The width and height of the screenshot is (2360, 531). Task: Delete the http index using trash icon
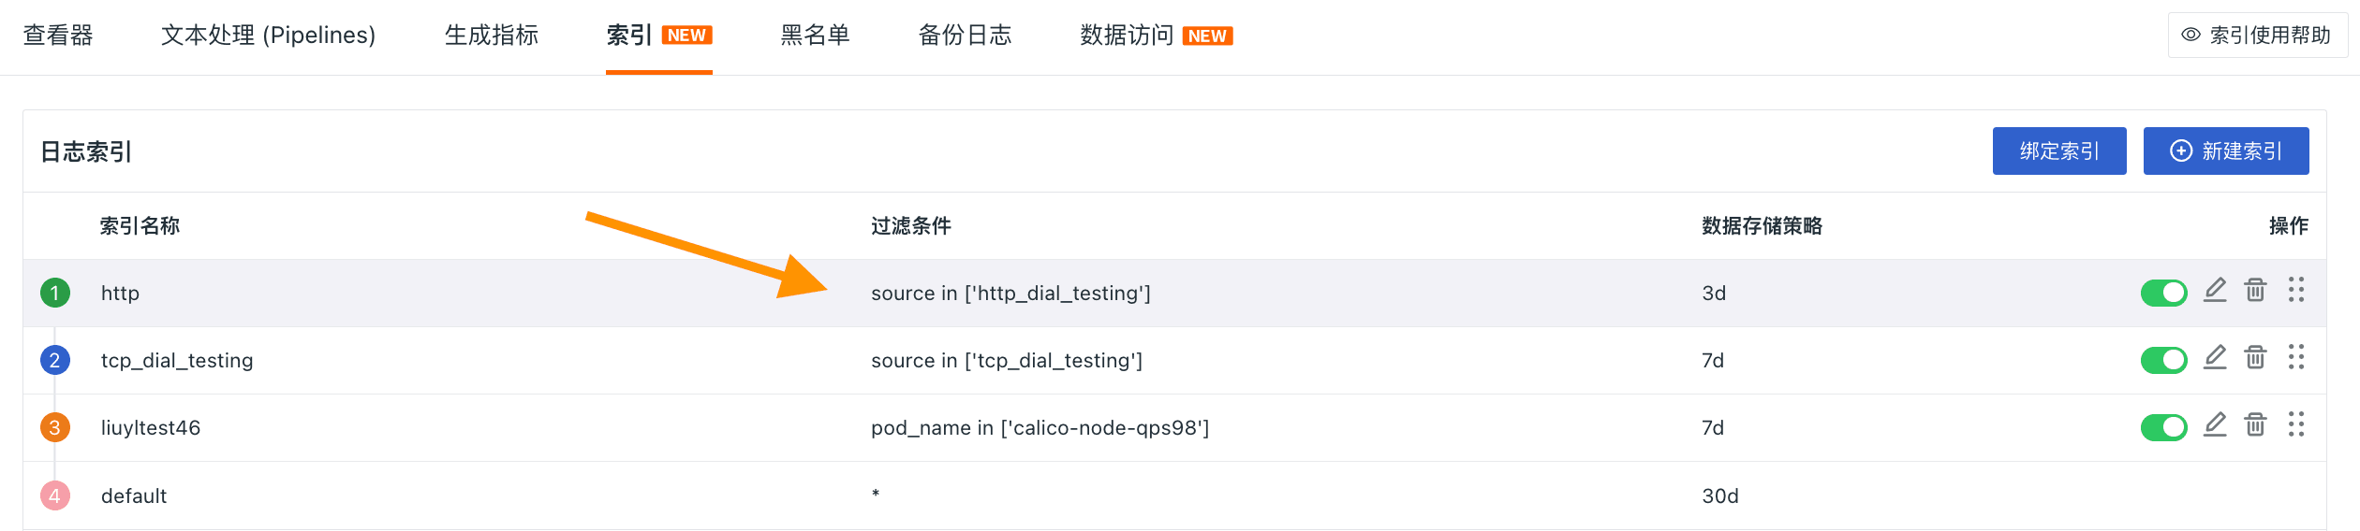[x=2255, y=291]
